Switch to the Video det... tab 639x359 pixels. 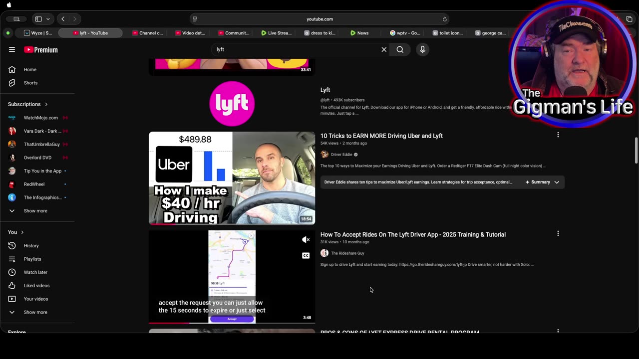[190, 33]
